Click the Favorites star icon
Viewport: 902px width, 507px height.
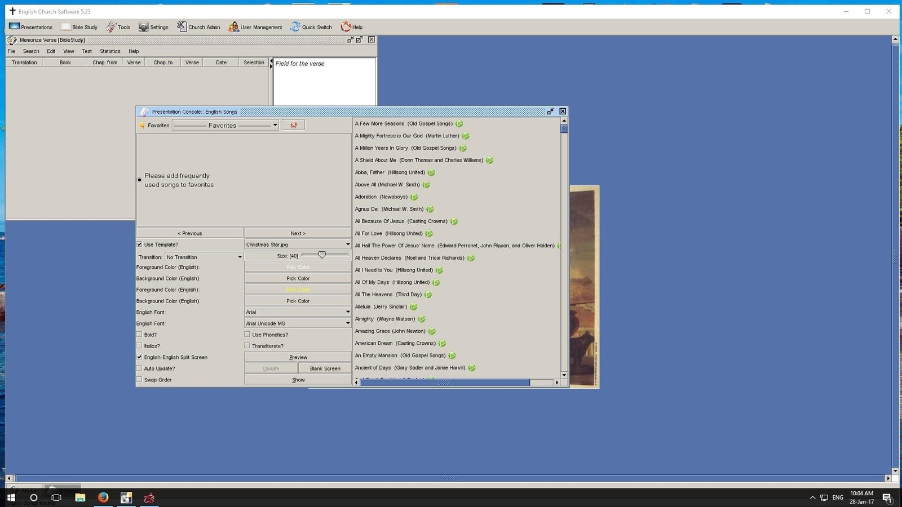pyautogui.click(x=142, y=126)
